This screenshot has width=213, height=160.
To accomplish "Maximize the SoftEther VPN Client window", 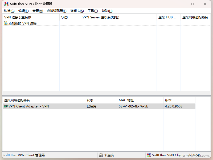I will coord(192,4).
